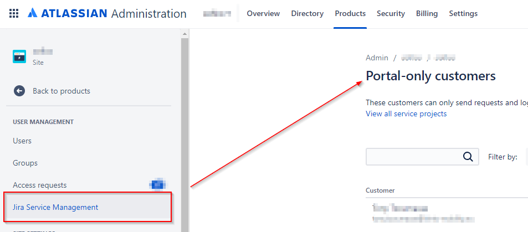Click the Atlassian logo icon

[33, 13]
